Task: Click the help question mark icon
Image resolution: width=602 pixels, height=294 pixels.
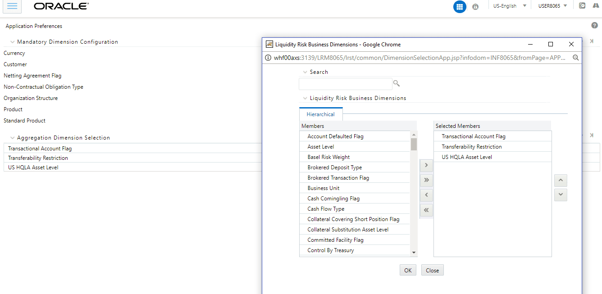Action: (594, 26)
